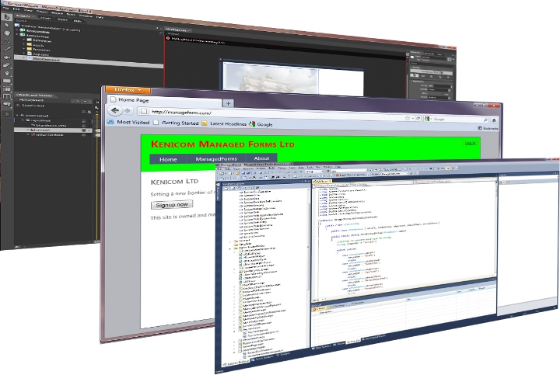Select the Server Explorer tab at bottom

(x=263, y=358)
